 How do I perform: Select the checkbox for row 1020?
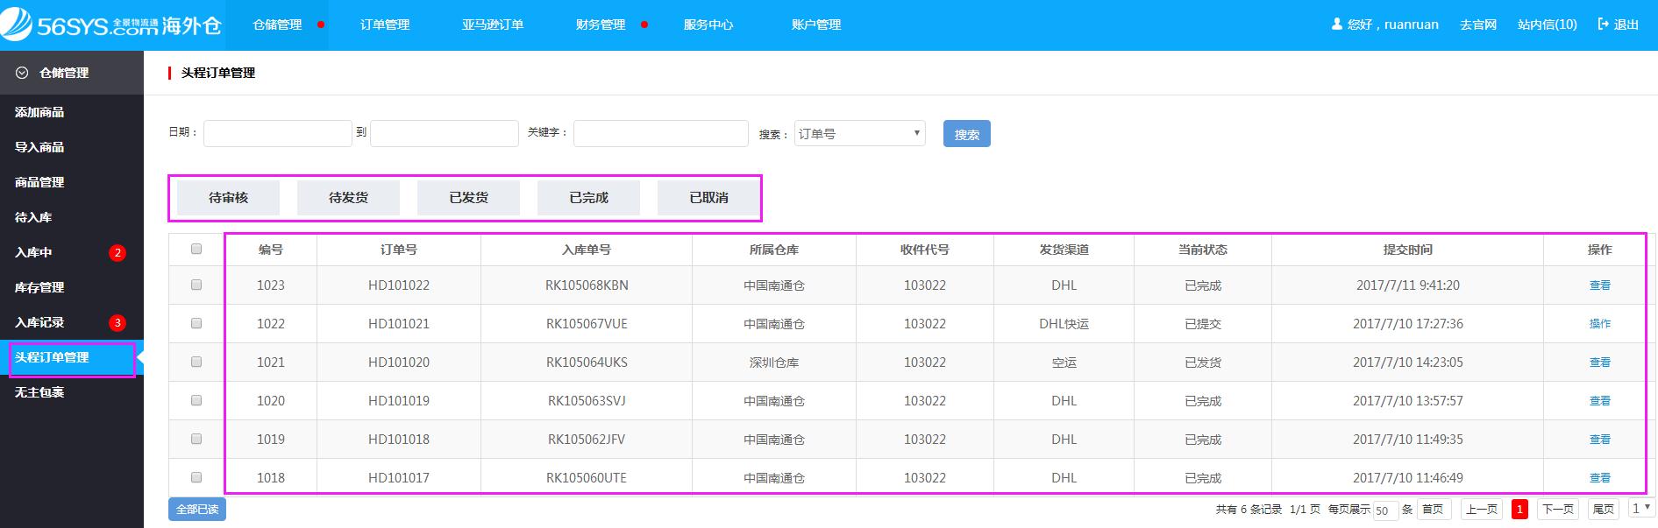click(196, 400)
